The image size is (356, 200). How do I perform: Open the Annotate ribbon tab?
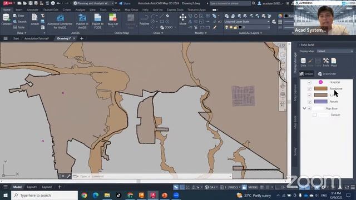(32, 10)
